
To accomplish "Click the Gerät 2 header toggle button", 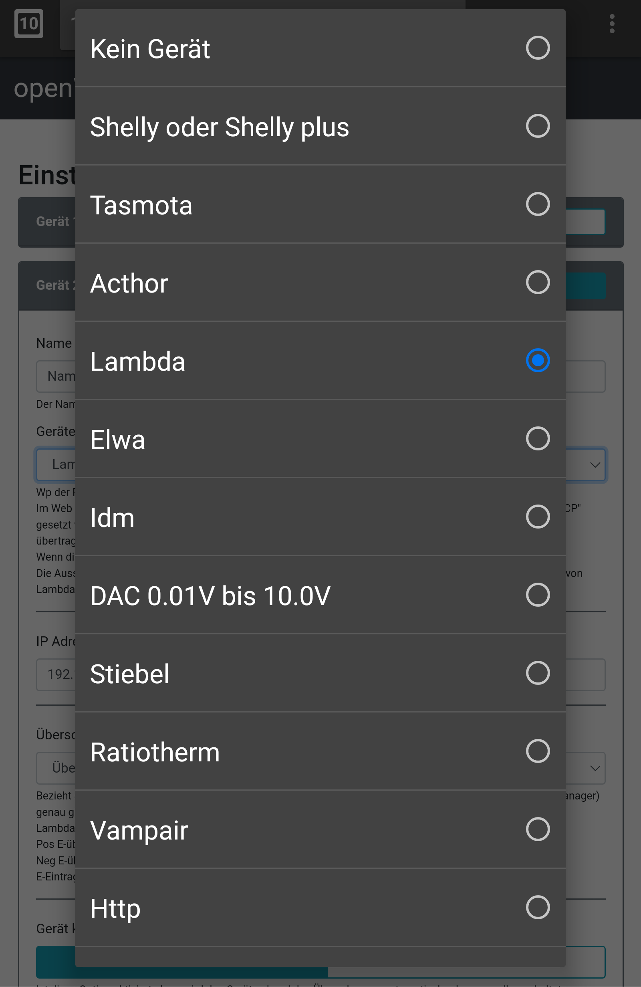I will tap(585, 286).
